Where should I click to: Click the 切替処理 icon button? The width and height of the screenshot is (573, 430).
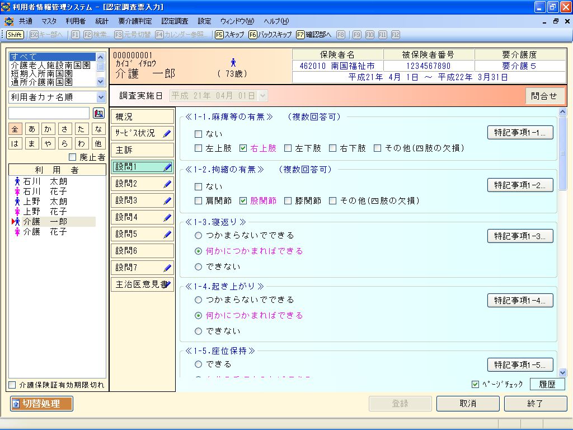pos(41,404)
